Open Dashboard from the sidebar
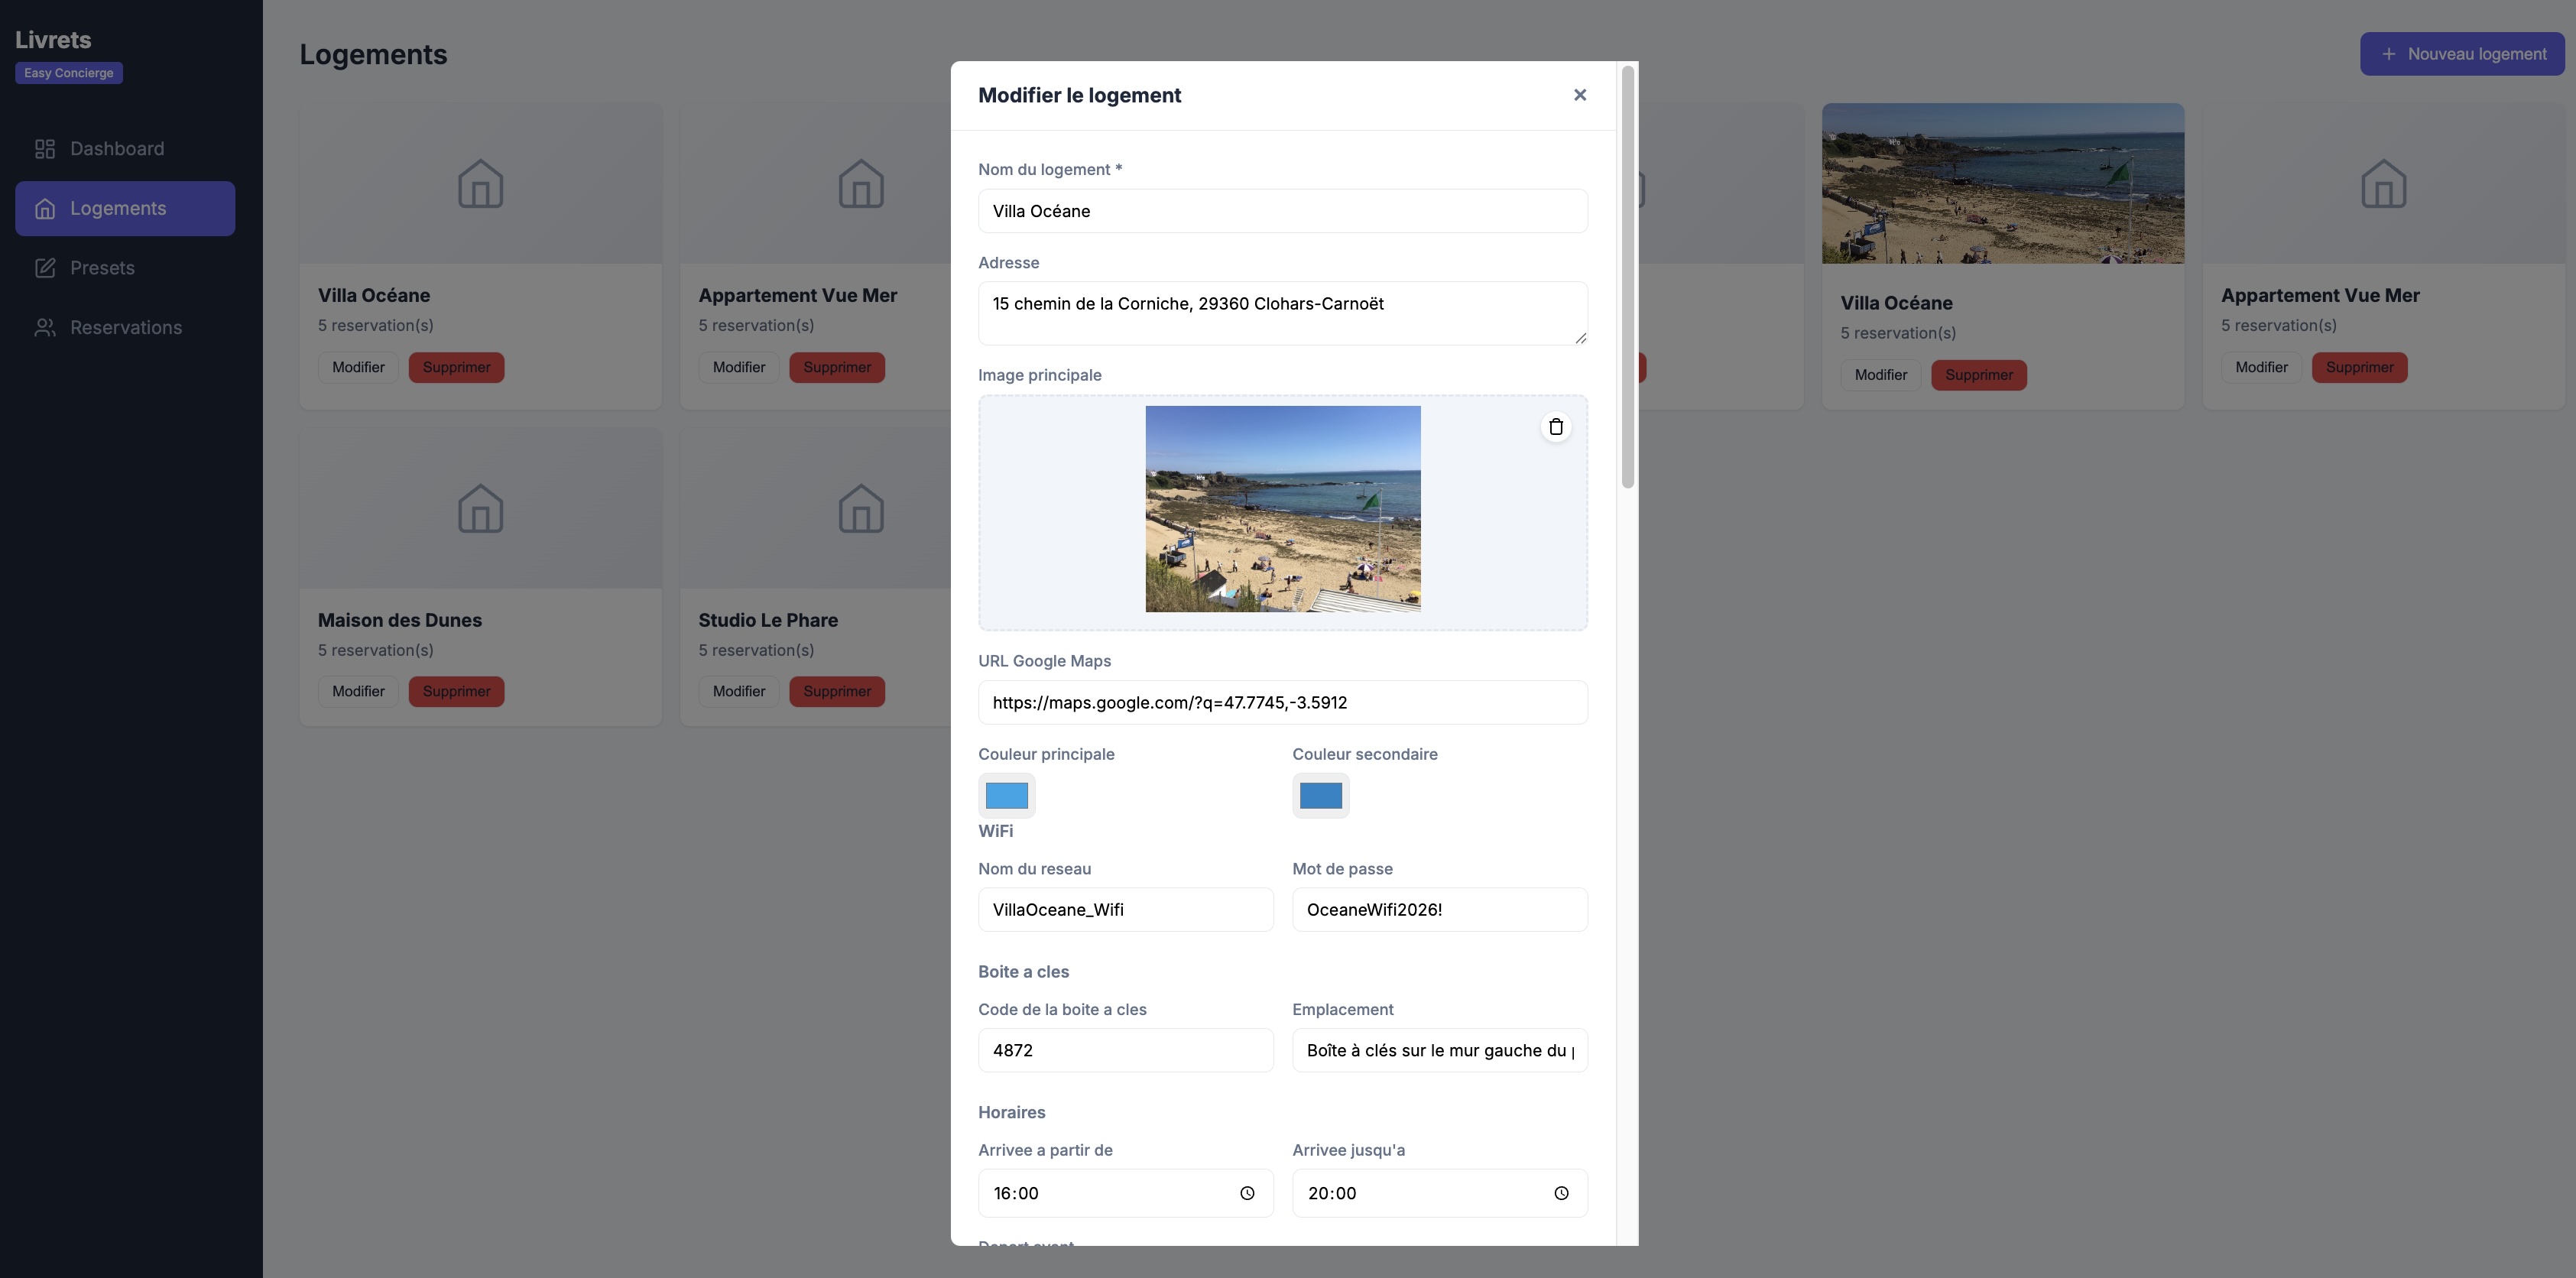Image resolution: width=2576 pixels, height=1278 pixels. coord(116,149)
